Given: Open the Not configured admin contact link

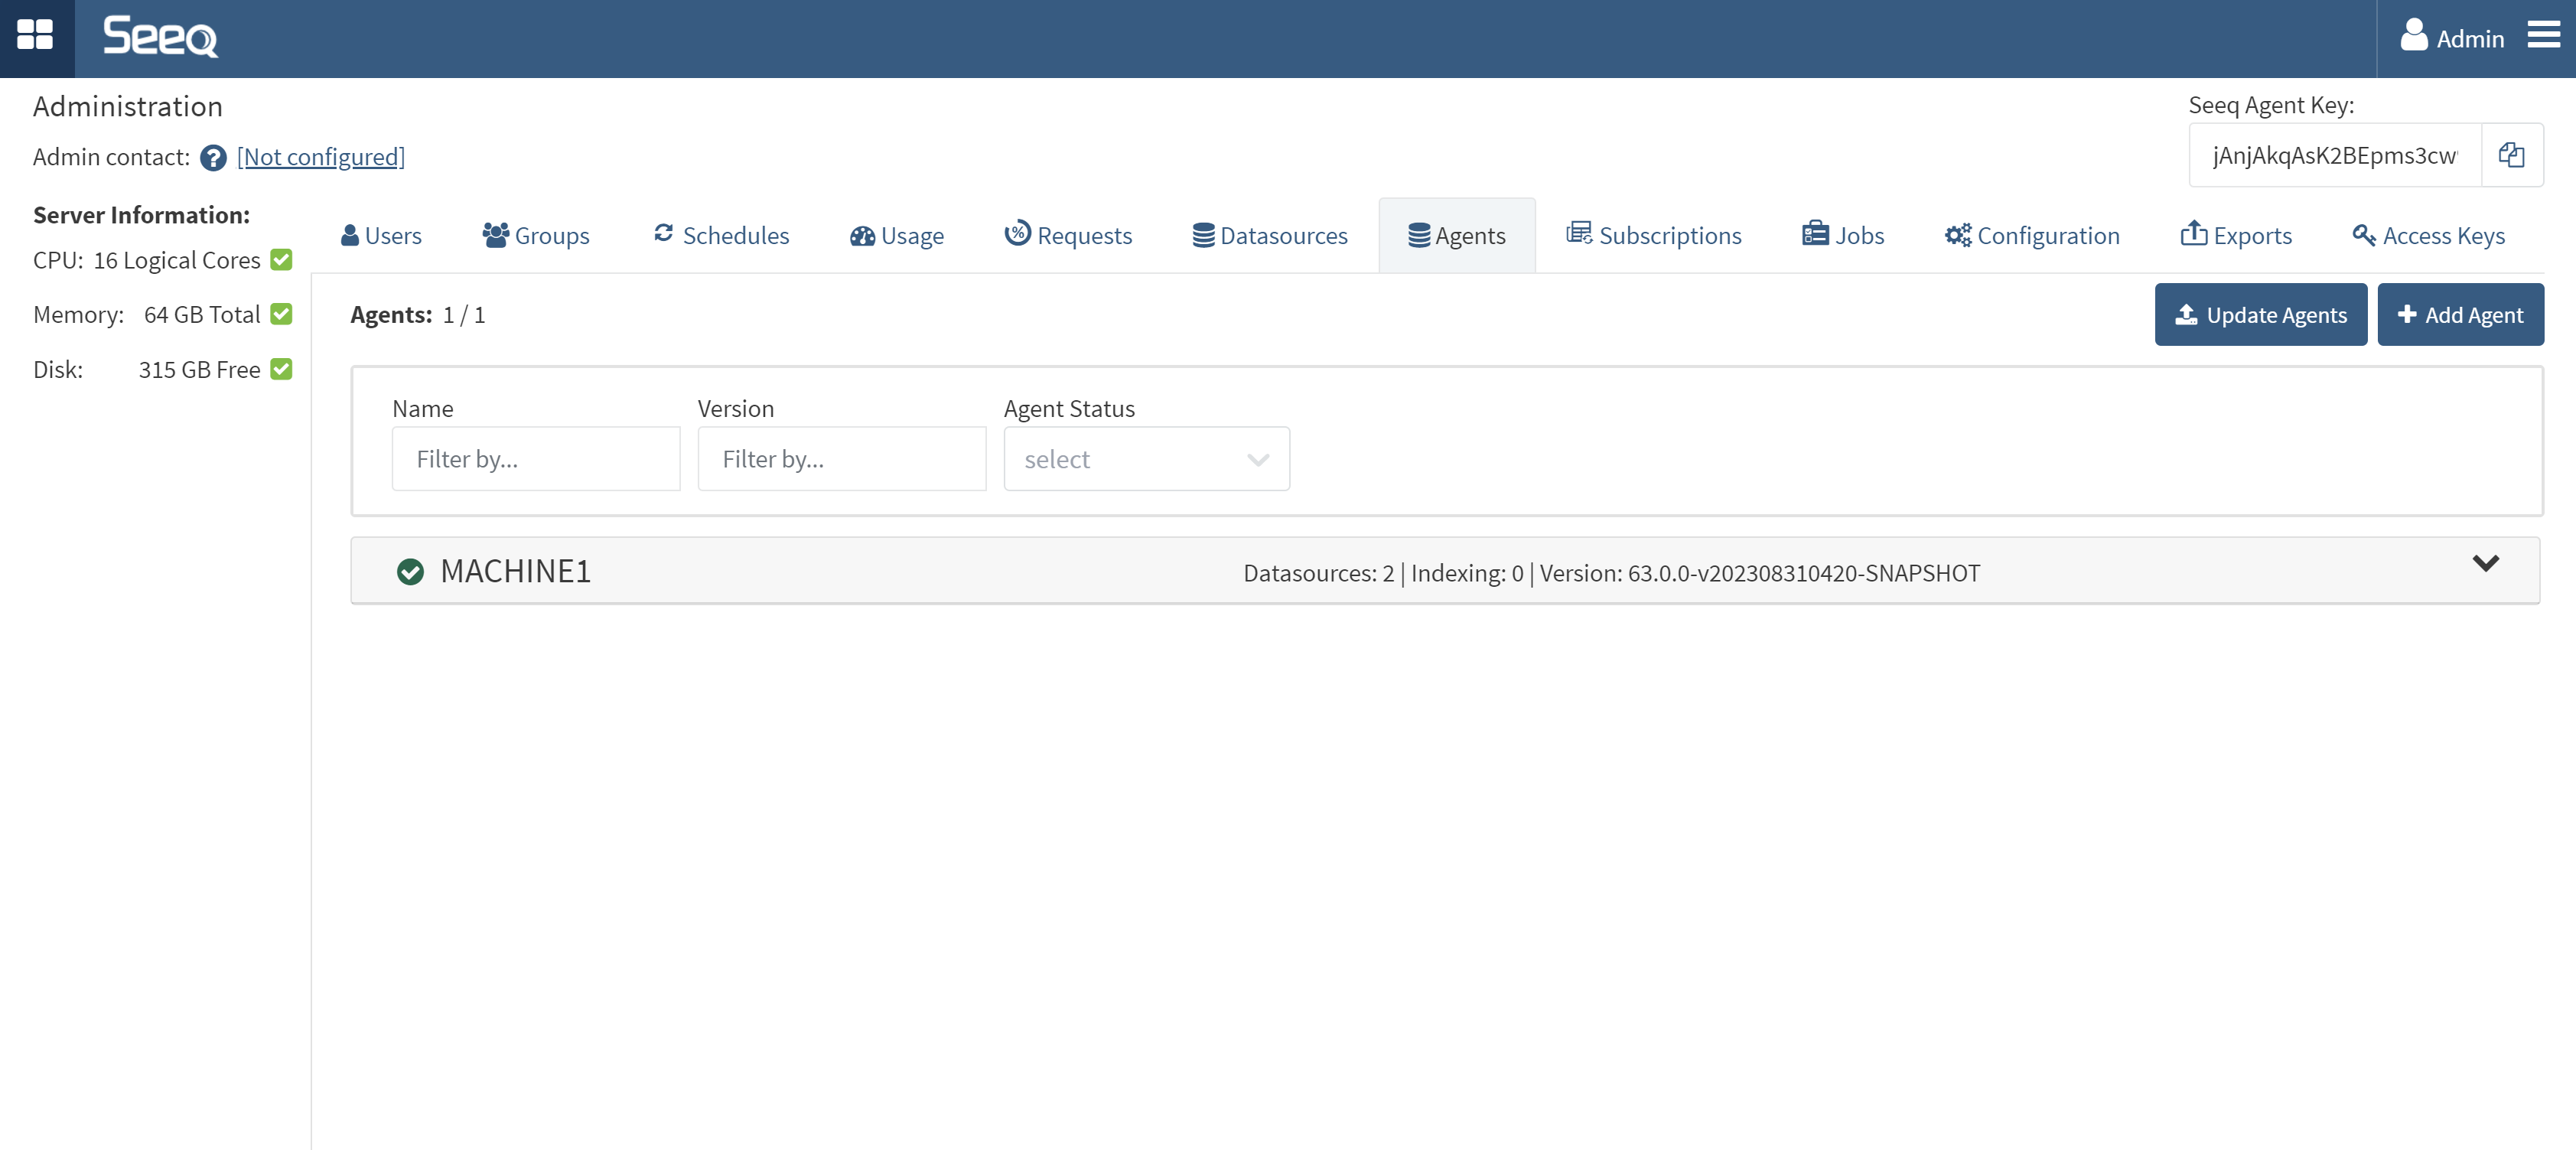Looking at the screenshot, I should tap(320, 158).
